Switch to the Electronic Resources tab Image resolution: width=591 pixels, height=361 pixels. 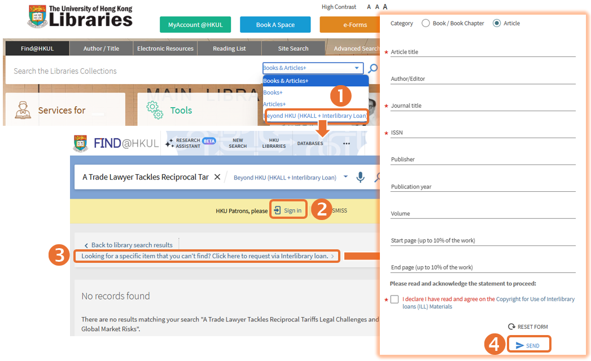[x=165, y=49]
